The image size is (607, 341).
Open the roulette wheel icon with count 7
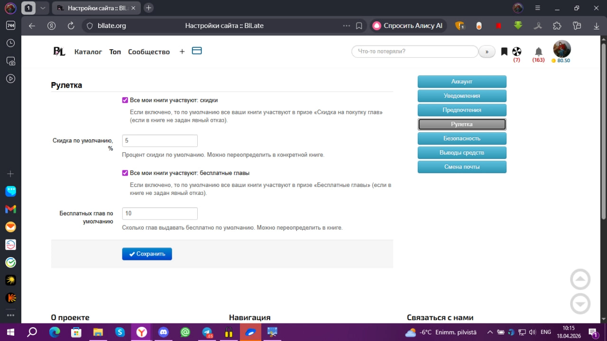pyautogui.click(x=516, y=51)
